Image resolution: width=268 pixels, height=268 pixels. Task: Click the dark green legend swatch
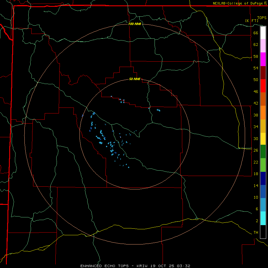pyautogui.click(x=263, y=152)
